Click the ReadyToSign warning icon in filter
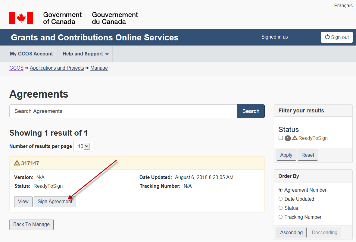This screenshot has width=356, height=242. coord(295,138)
